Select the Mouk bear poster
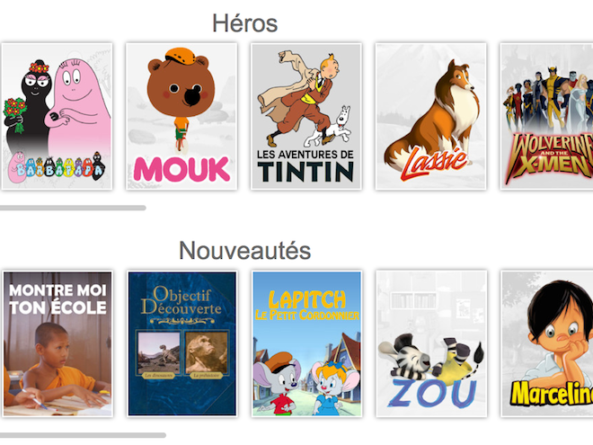 tap(181, 116)
